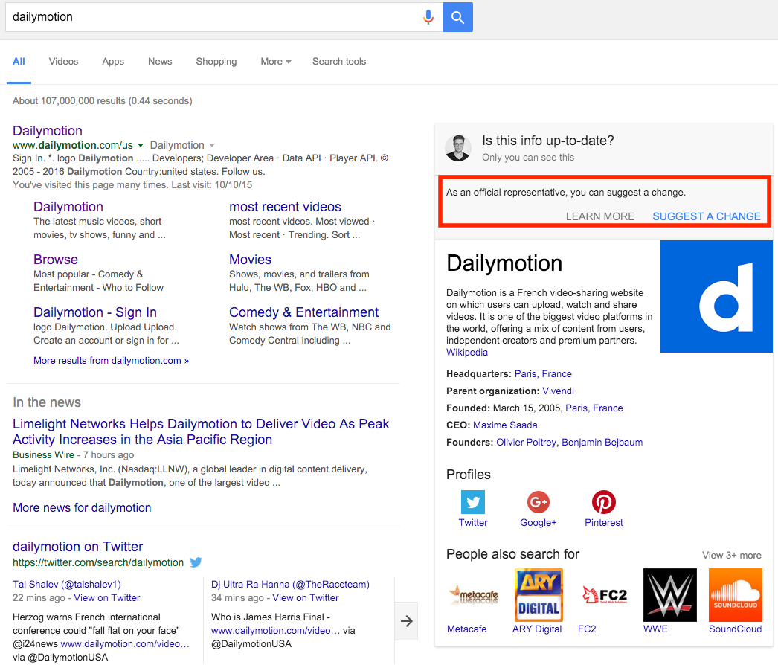This screenshot has height=665, width=778.
Task: Click LEARN MORE button
Action: [600, 216]
